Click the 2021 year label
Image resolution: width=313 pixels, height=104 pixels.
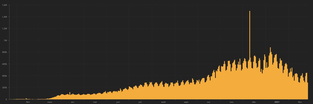(277, 102)
